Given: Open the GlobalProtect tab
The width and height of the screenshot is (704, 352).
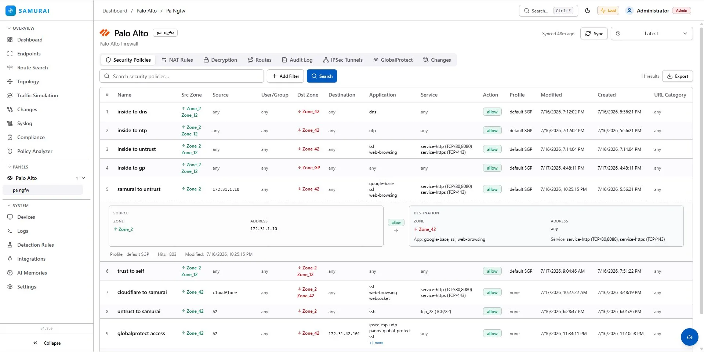Looking at the screenshot, I should [393, 60].
